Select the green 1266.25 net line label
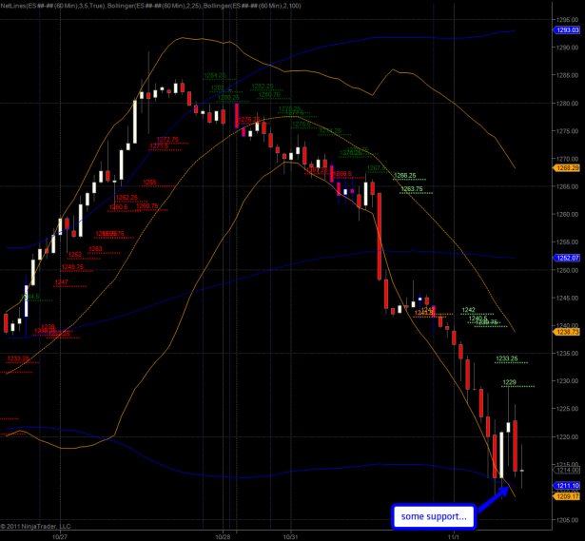 point(404,175)
